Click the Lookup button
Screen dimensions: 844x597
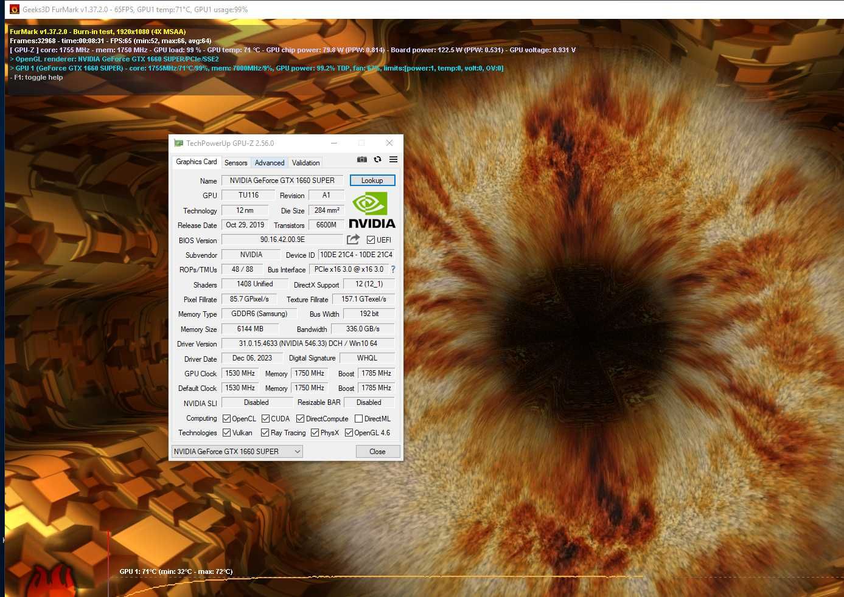click(x=372, y=181)
